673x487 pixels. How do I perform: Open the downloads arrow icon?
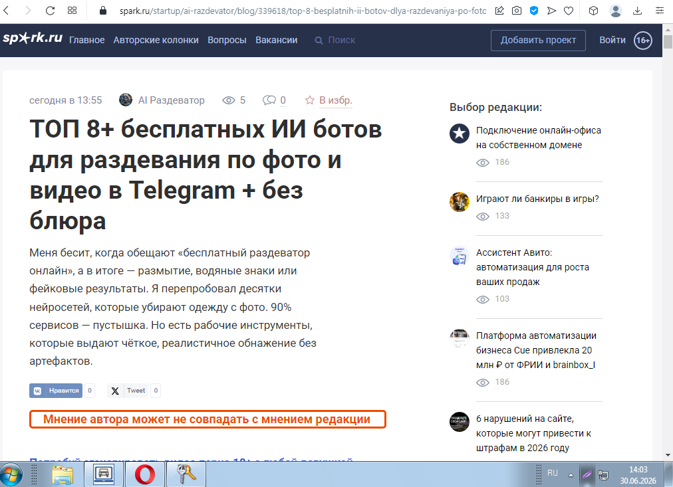637,11
